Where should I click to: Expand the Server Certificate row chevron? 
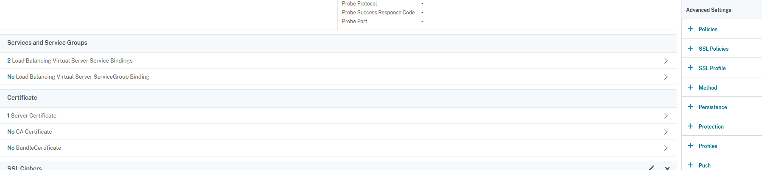click(x=666, y=116)
